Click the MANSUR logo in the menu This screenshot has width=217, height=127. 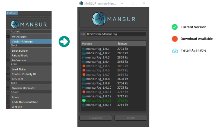coord(29,24)
